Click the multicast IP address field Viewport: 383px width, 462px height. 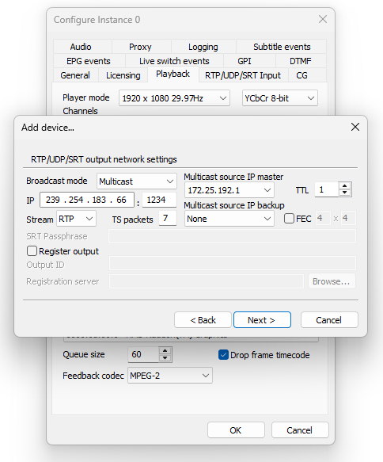[x=87, y=200]
